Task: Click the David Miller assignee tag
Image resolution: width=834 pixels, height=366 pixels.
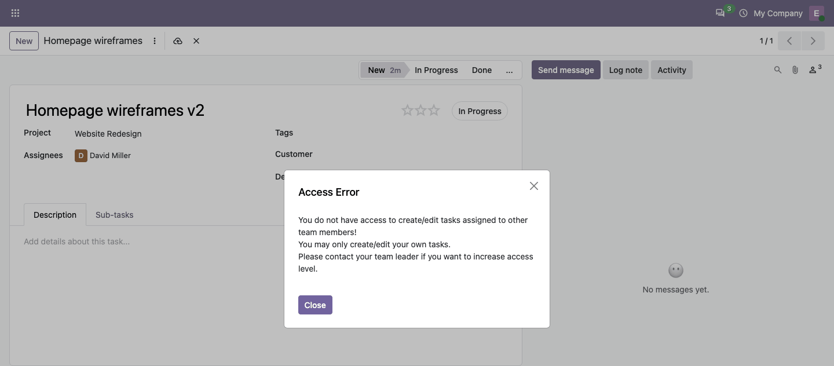Action: (x=103, y=155)
